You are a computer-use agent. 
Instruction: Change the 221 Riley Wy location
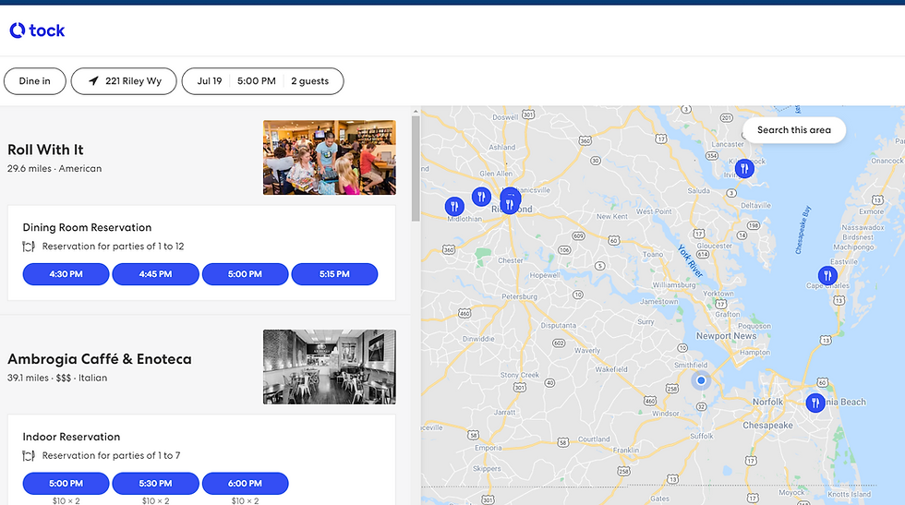[x=124, y=81]
